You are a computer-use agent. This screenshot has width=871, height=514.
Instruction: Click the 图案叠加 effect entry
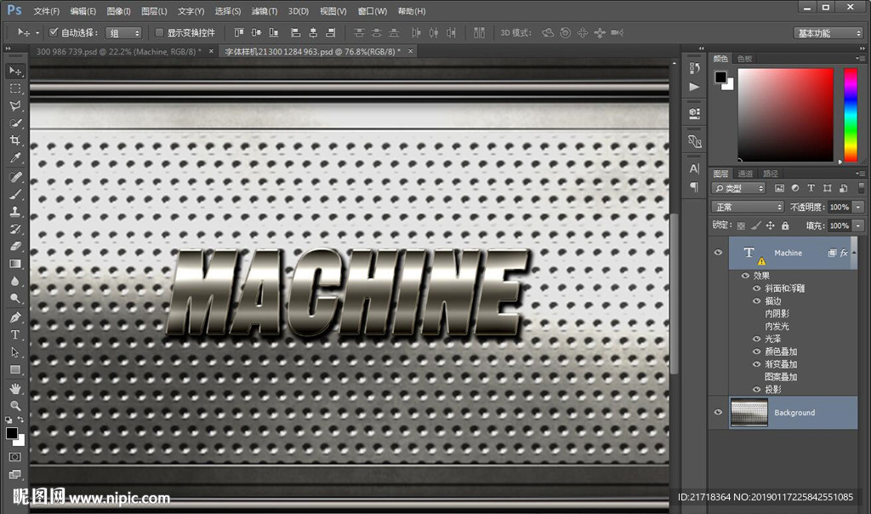point(781,377)
